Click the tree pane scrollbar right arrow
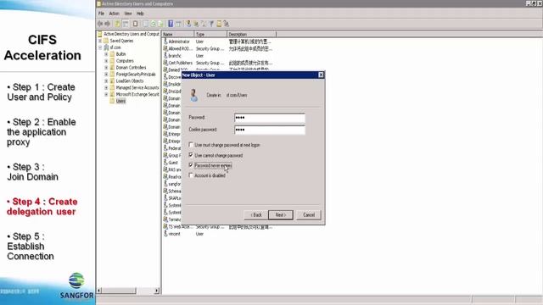Viewport: 543px width, 305px height. (x=156, y=291)
